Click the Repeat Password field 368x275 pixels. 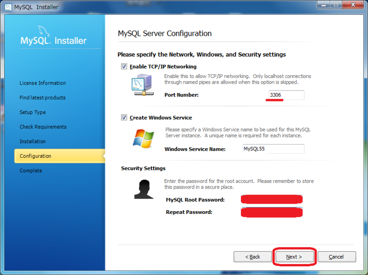tap(272, 212)
